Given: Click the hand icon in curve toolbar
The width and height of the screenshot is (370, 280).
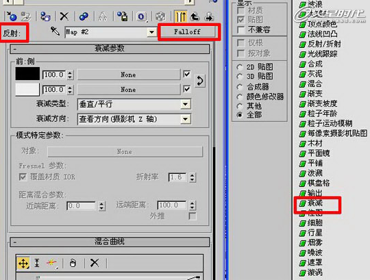Looking at the screenshot, I should click(x=73, y=263).
